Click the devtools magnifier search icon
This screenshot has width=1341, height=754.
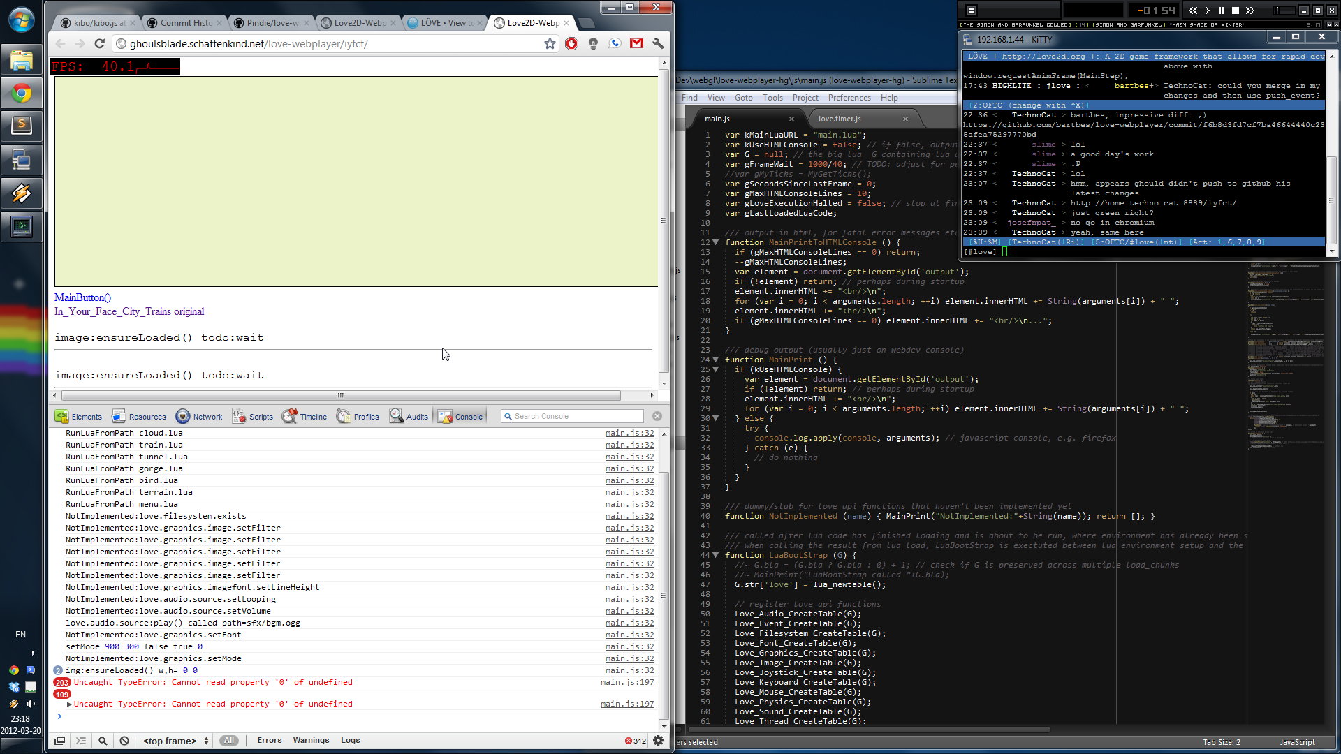click(x=103, y=741)
